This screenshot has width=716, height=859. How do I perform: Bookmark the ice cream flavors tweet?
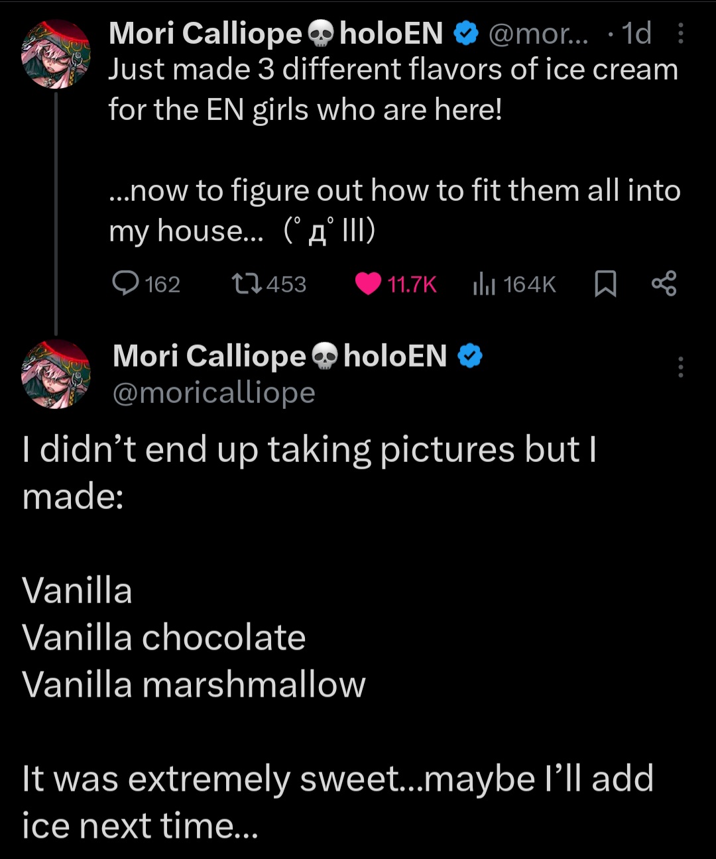click(605, 284)
